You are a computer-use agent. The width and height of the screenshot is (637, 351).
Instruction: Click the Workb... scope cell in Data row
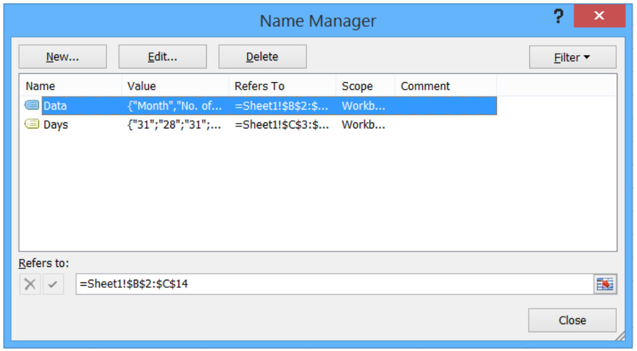(x=363, y=106)
